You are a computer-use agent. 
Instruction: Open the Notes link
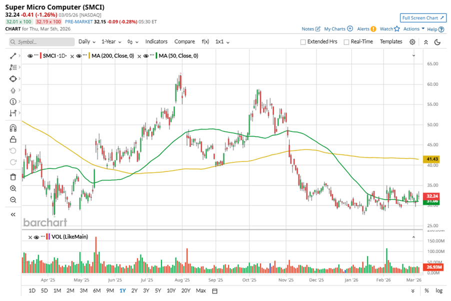point(308,29)
